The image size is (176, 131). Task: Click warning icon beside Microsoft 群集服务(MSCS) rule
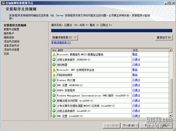point(54,54)
